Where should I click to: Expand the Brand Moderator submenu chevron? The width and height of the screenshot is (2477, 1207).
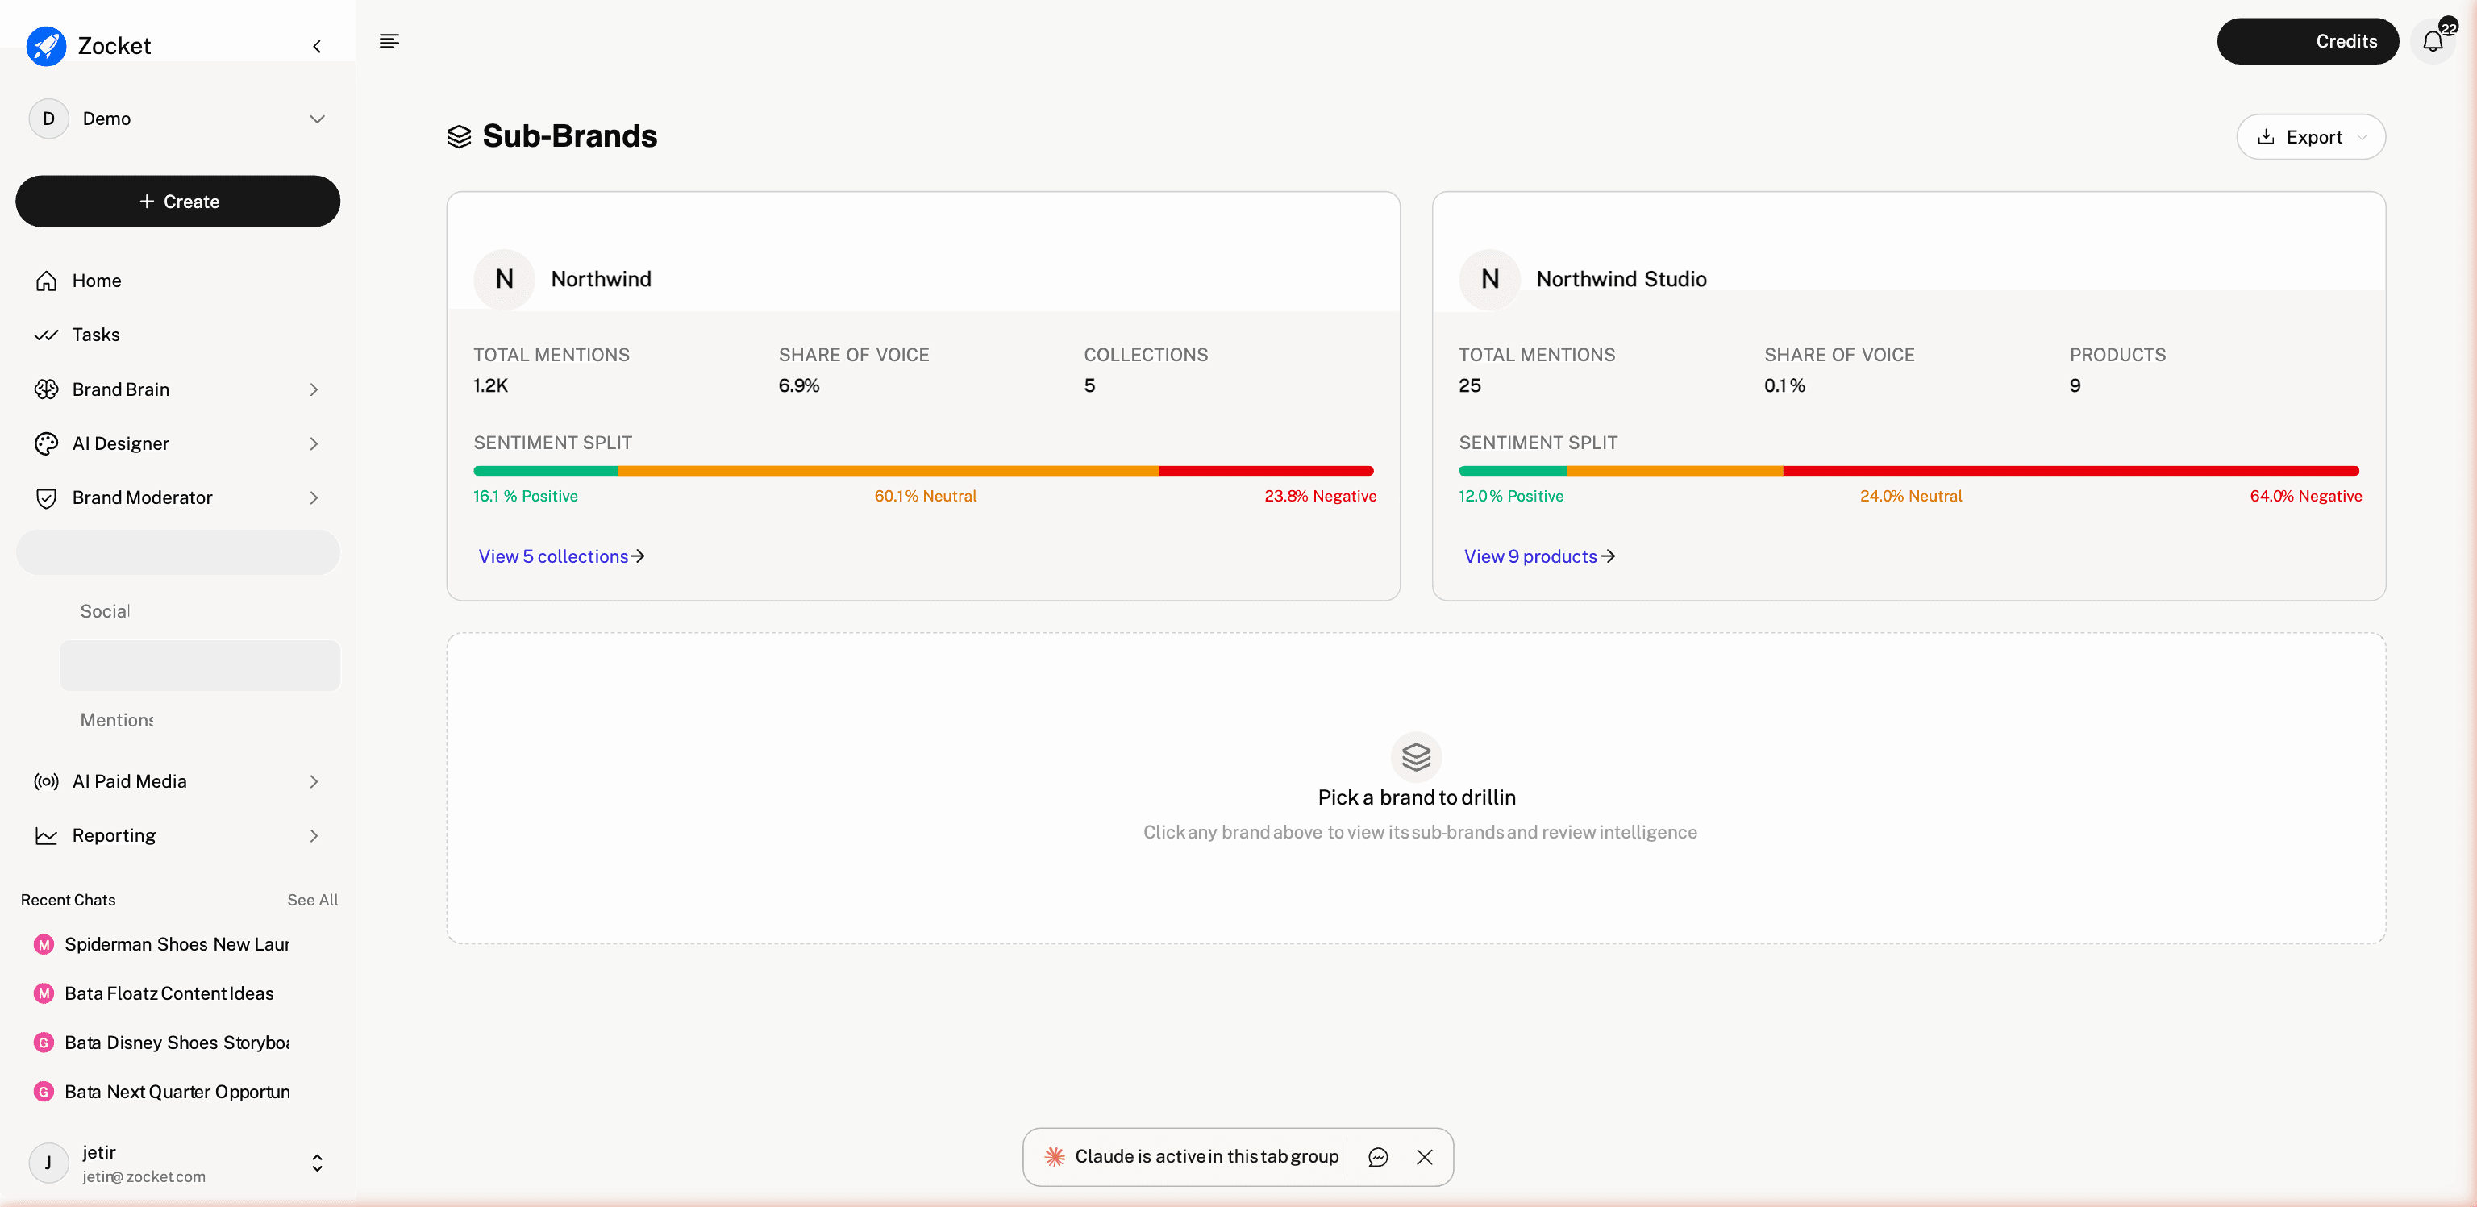coord(314,497)
